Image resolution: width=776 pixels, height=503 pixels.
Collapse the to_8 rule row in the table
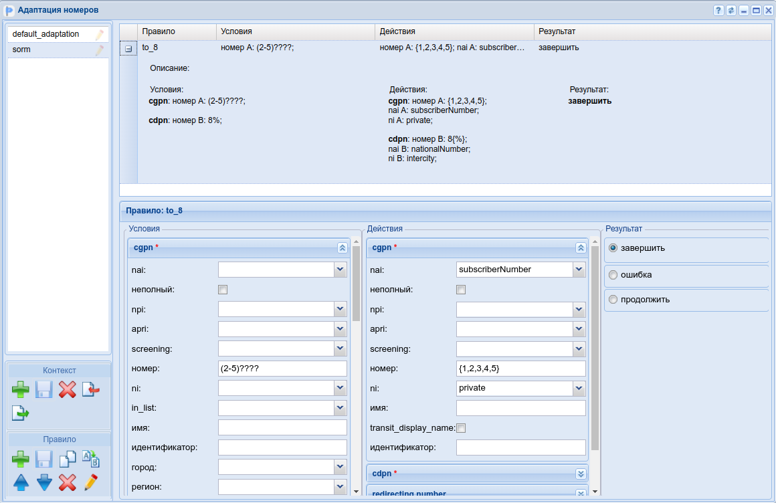coord(128,49)
